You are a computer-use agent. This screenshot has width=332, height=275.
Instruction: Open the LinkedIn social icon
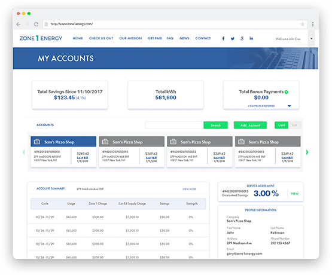[x=251, y=38]
